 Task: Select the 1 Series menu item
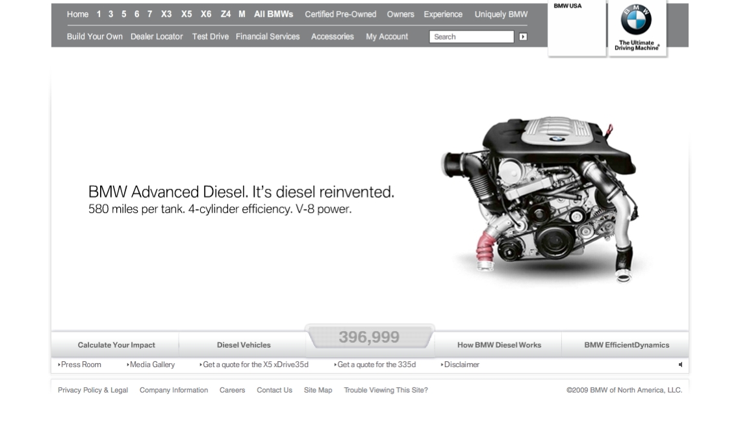[99, 14]
